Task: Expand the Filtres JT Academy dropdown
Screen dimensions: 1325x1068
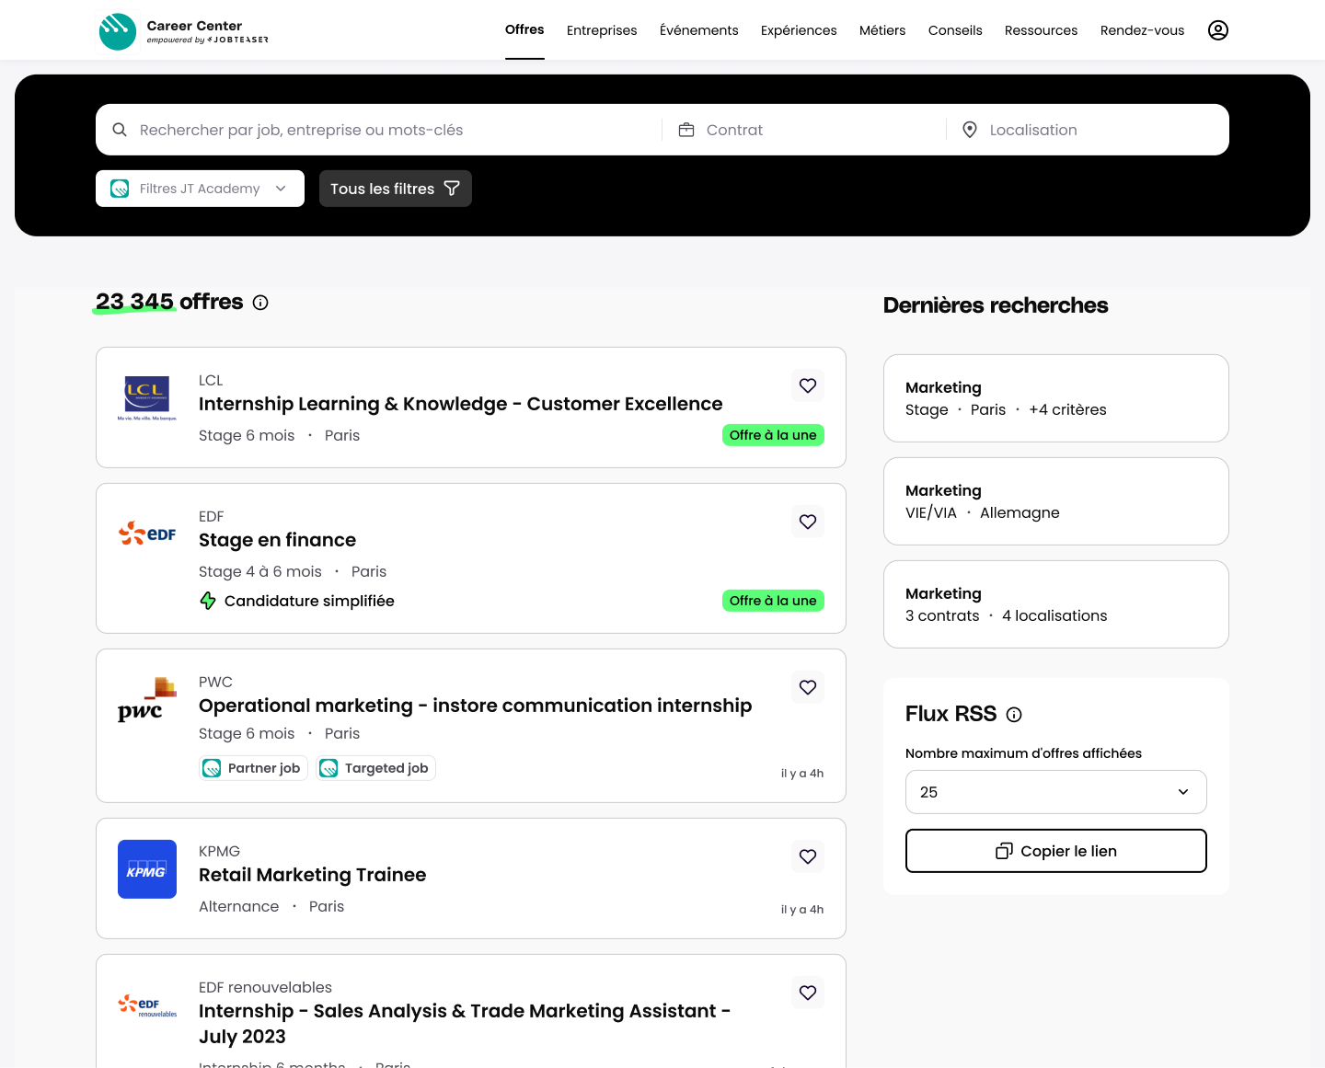Action: (200, 189)
